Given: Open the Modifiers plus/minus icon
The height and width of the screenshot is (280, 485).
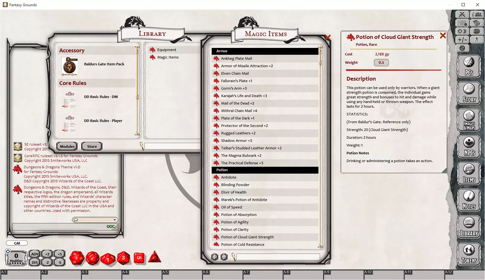Looking at the screenshot, I should point(462,40).
